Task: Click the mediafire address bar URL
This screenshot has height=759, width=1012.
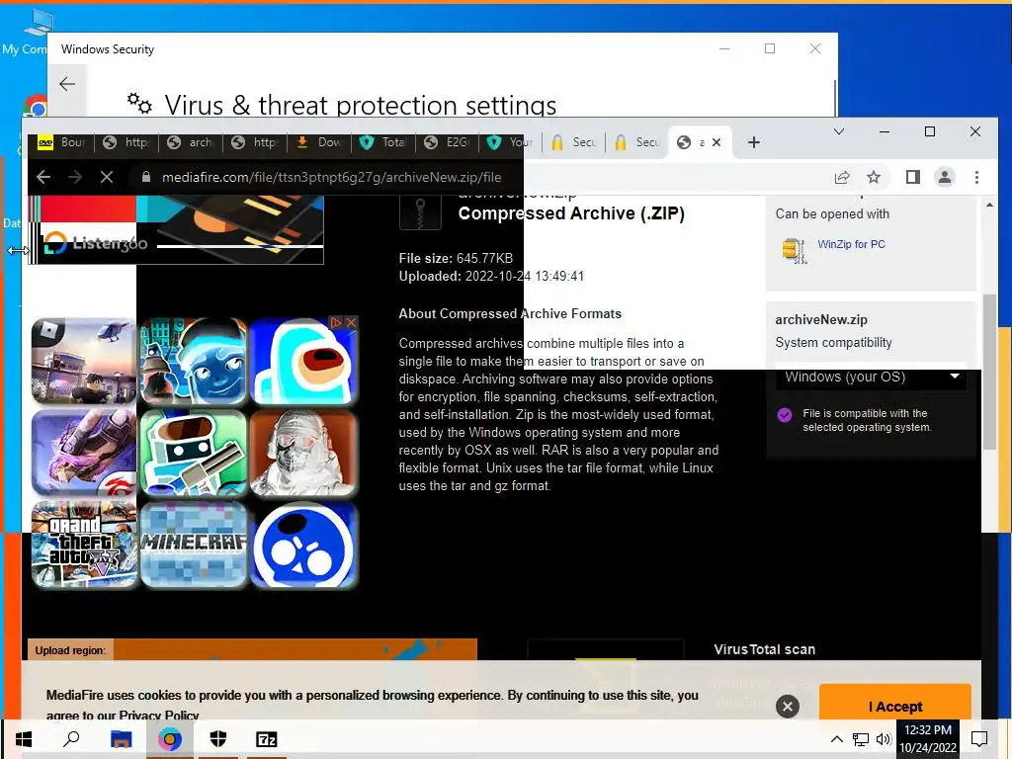Action: coord(331,177)
